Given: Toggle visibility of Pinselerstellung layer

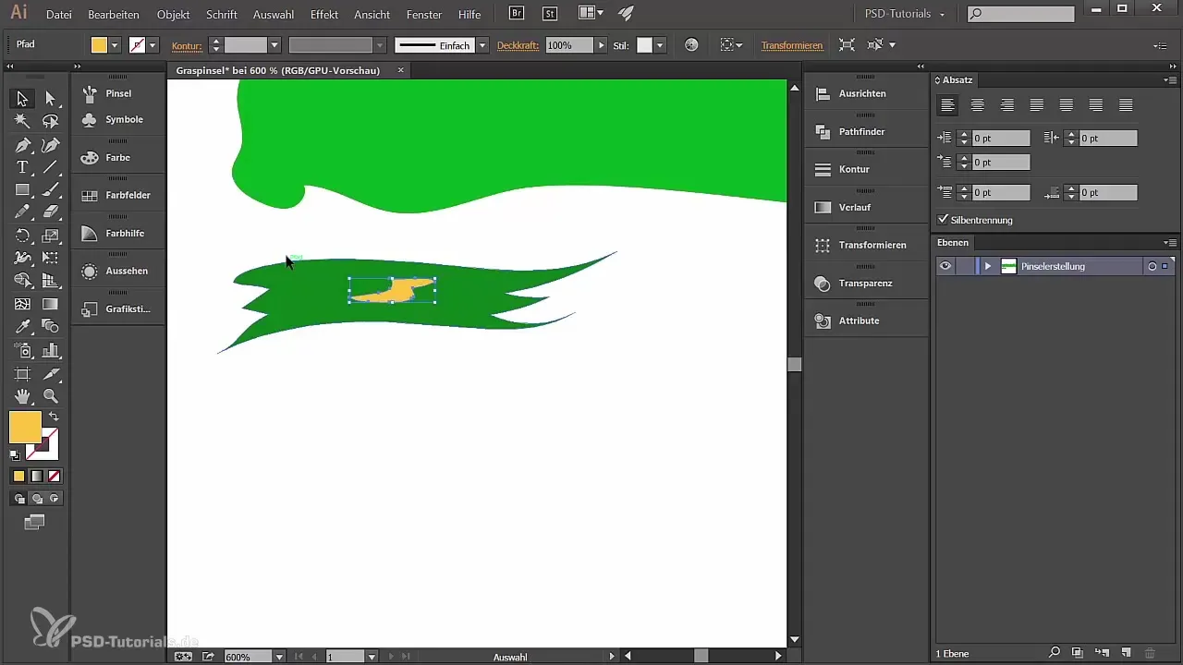Looking at the screenshot, I should coord(945,266).
